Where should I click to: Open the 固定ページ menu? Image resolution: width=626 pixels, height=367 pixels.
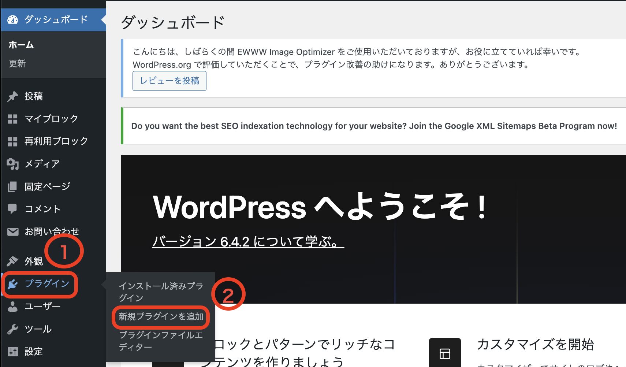[53, 187]
